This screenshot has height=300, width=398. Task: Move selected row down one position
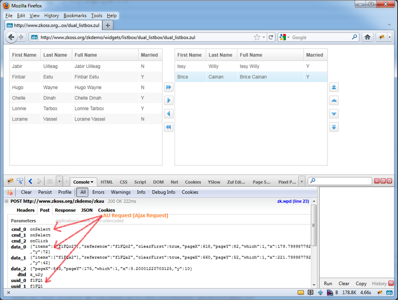334,113
